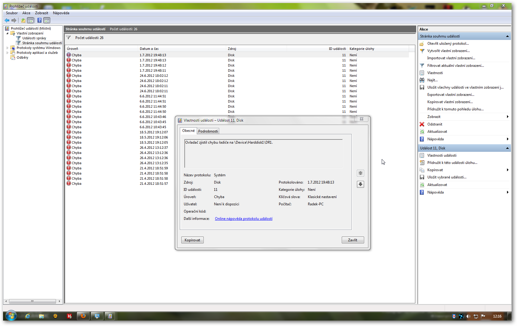Click the disk icon for 'Uložit všechny události'

click(x=422, y=87)
